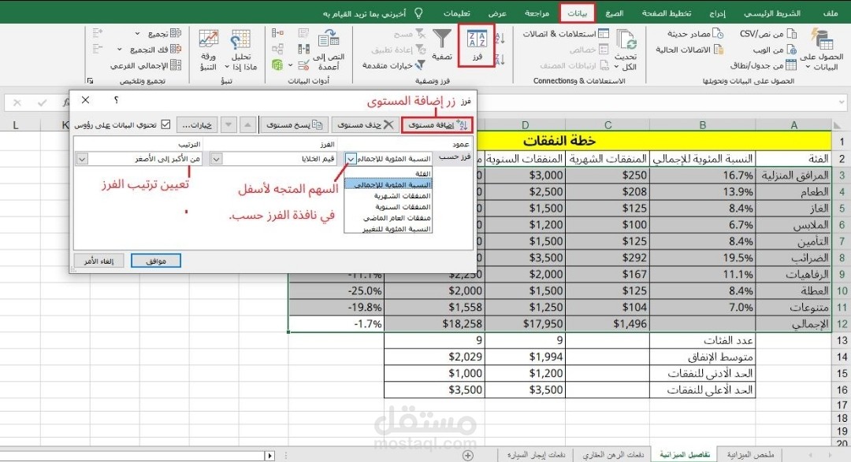Open the Help (تعليمات) ribbon tab
The height and width of the screenshot is (462, 851).
tap(456, 13)
